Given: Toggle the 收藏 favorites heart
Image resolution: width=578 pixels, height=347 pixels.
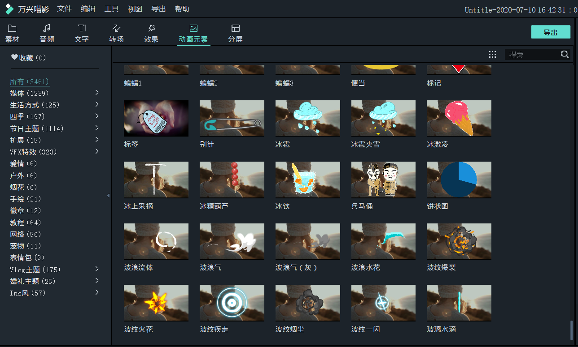Looking at the screenshot, I should click(x=14, y=58).
